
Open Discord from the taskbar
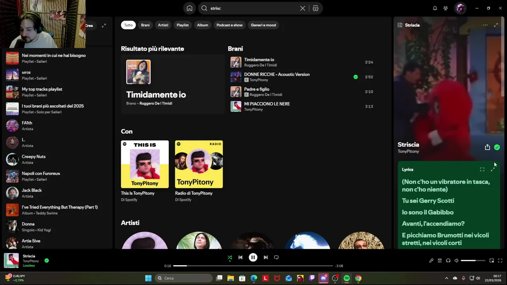coord(324,278)
